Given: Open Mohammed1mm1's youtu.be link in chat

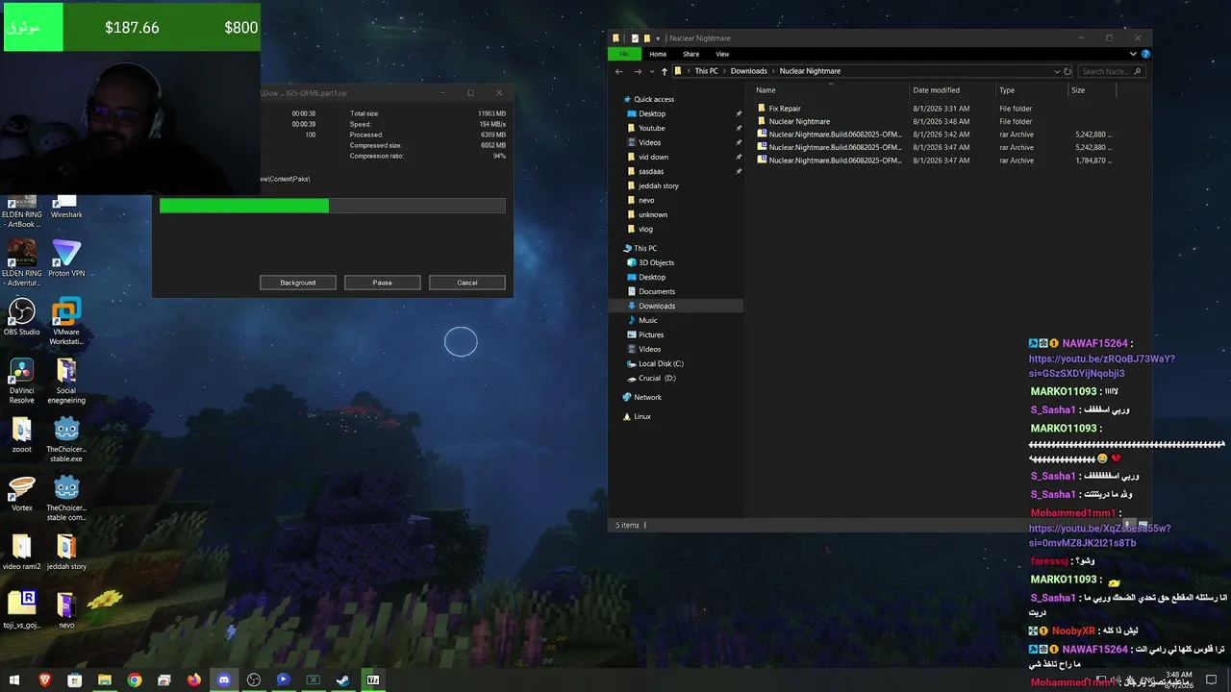Looking at the screenshot, I should tap(1100, 536).
